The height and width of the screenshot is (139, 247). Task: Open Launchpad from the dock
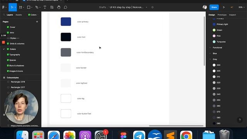coord(38,135)
